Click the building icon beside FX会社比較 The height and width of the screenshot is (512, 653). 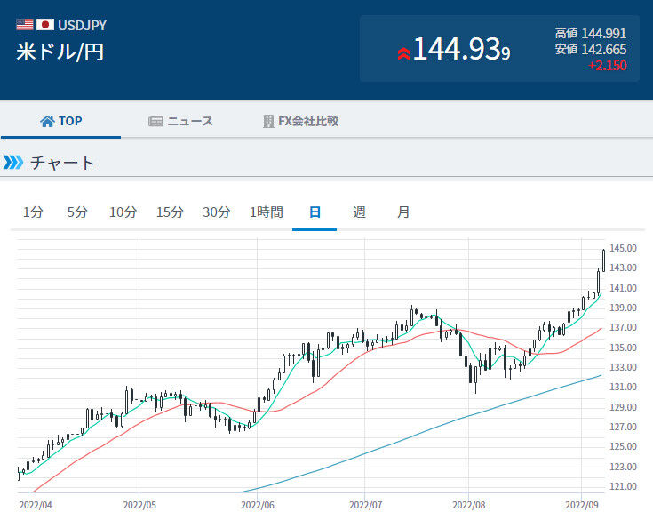[268, 121]
